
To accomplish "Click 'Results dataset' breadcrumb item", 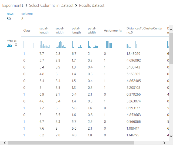I will click(92, 5).
